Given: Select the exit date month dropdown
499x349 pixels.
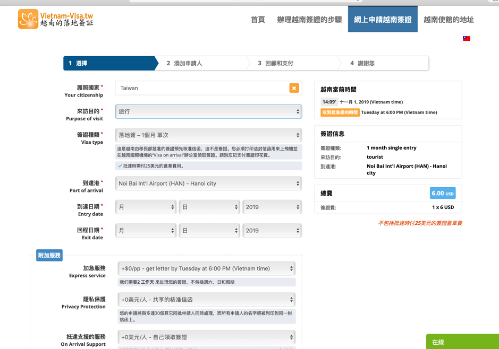Looking at the screenshot, I should (x=146, y=231).
